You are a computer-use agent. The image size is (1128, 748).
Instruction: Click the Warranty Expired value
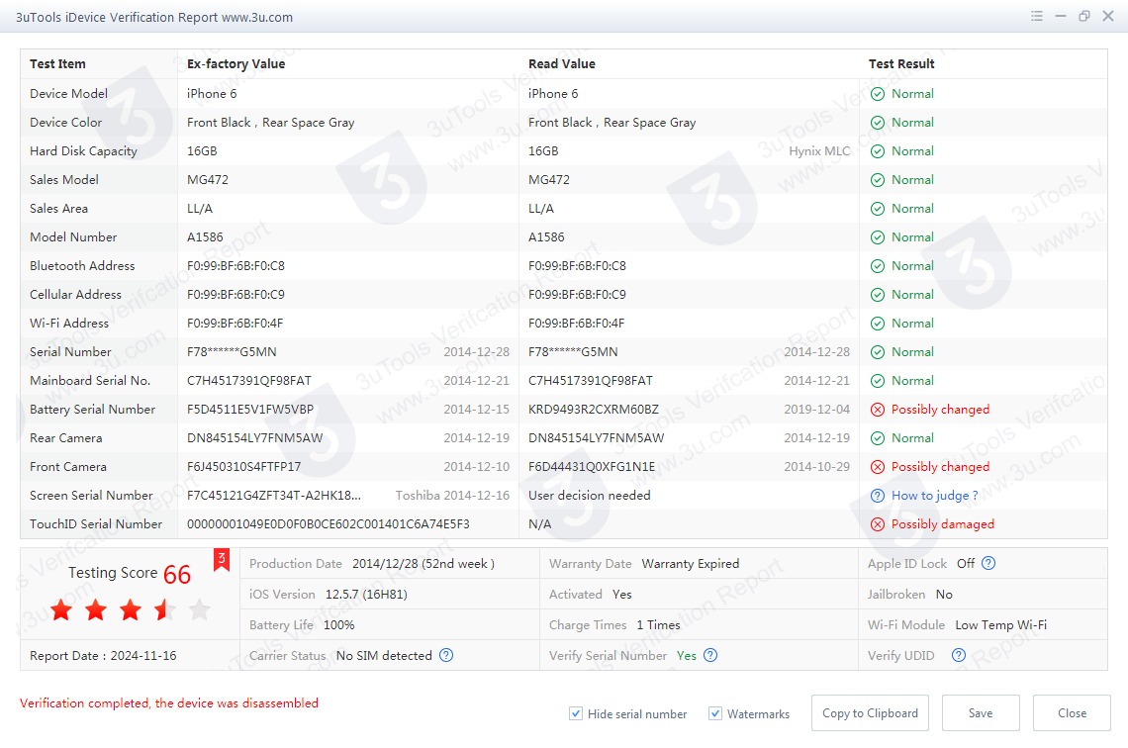coord(691,564)
